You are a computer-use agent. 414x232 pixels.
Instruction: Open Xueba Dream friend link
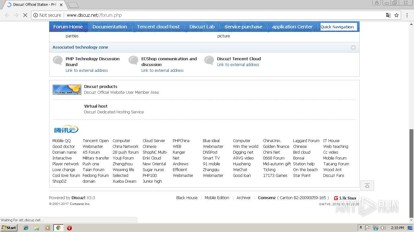pyautogui.click(x=125, y=181)
